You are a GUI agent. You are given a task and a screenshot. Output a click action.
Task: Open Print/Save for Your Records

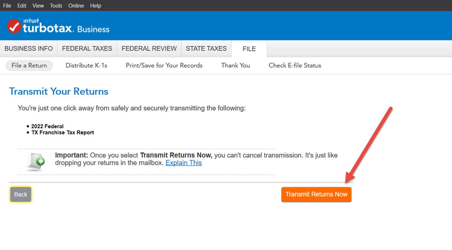[164, 65]
